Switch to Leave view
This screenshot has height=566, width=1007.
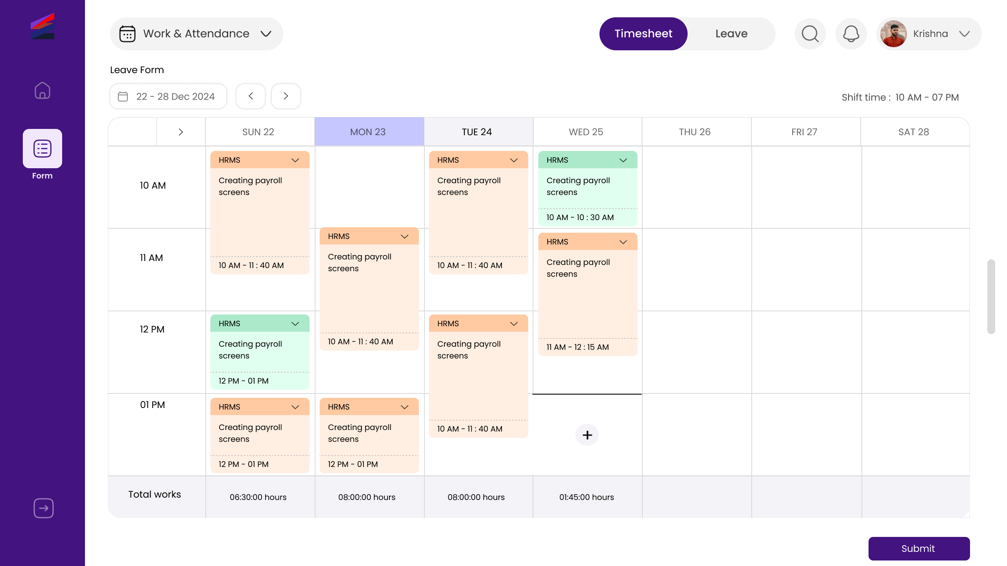(731, 34)
